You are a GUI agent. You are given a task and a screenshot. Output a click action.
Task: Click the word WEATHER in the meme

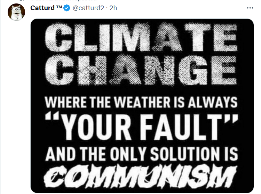coord(143,102)
